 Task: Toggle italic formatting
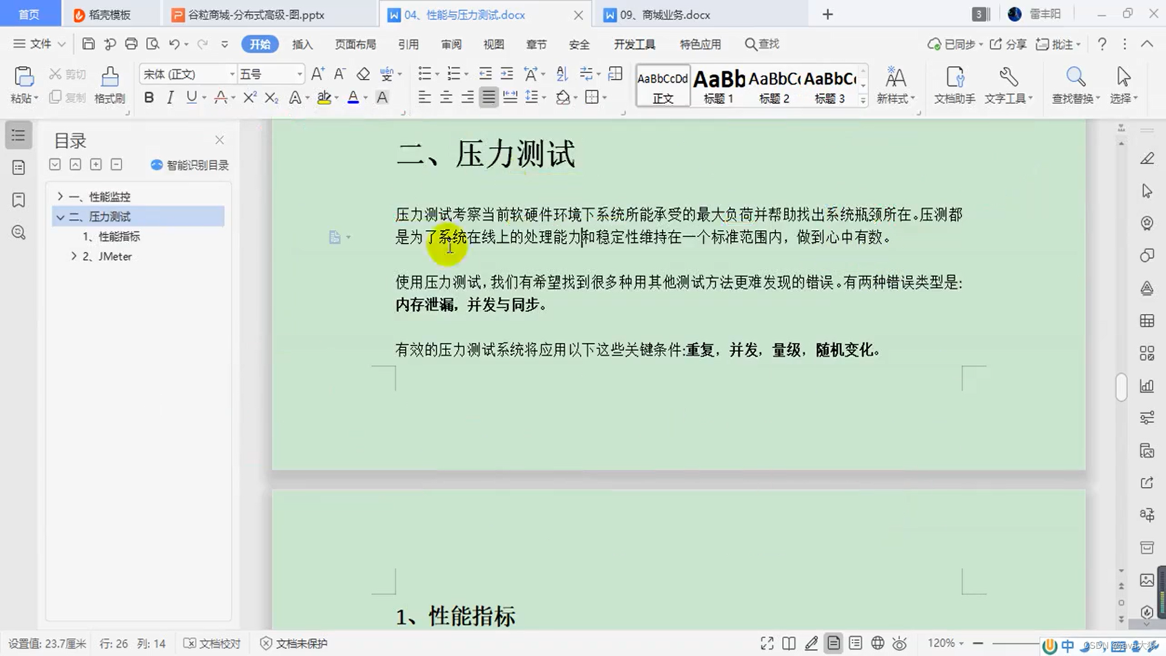[x=170, y=97]
